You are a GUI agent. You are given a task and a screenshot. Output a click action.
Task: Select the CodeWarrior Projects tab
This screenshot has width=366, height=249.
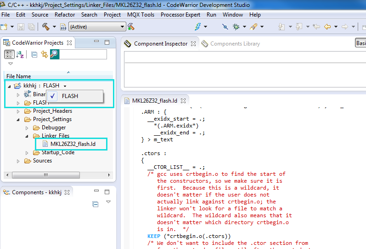point(37,43)
